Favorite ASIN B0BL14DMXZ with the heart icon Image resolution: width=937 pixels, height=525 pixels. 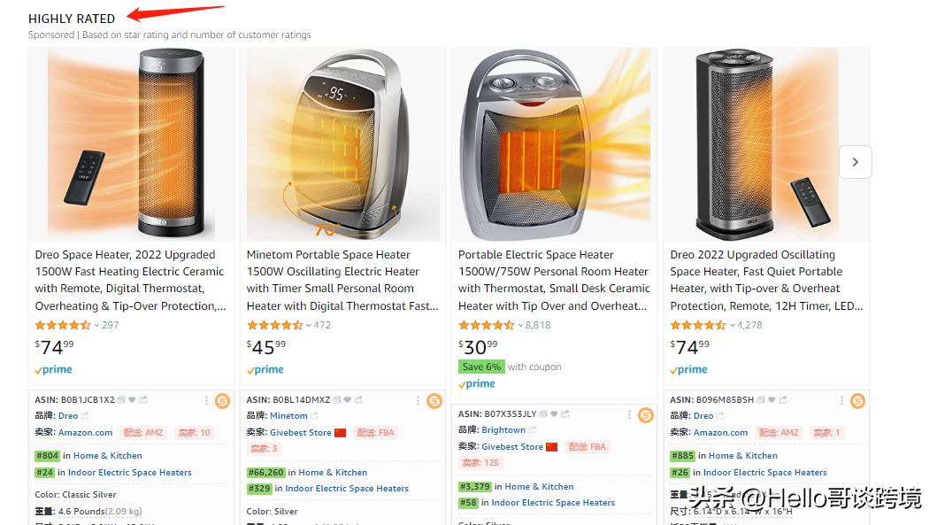coord(347,400)
